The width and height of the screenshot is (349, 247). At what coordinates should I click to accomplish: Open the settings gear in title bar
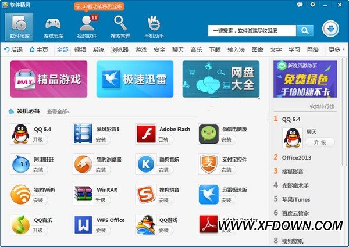(312, 5)
